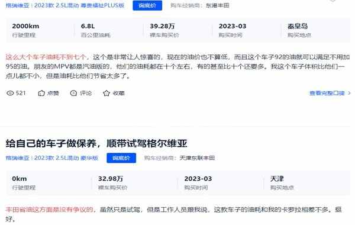This screenshot has width=355, height=225.
Task: Click the red highlight 丰田省油这方面是没有争议的
Action: coord(49,210)
